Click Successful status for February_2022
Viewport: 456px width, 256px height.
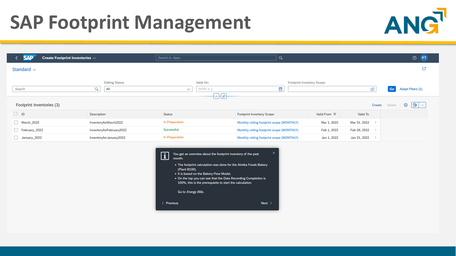tap(171, 130)
